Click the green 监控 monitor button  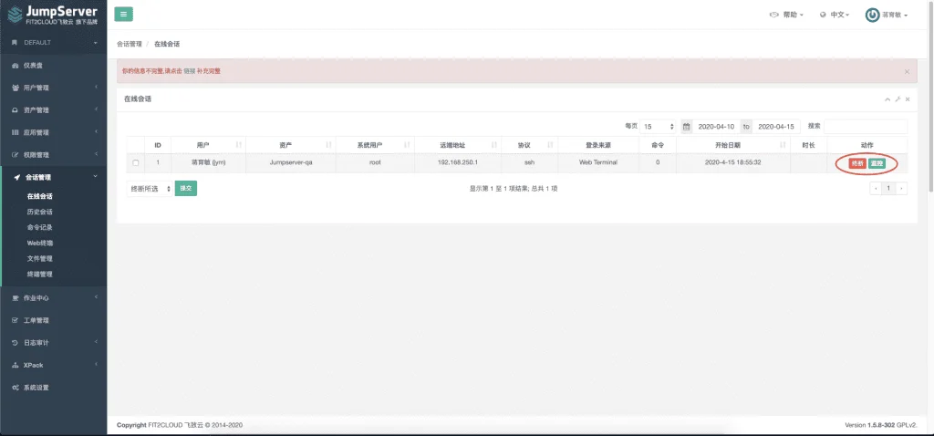pyautogui.click(x=877, y=163)
